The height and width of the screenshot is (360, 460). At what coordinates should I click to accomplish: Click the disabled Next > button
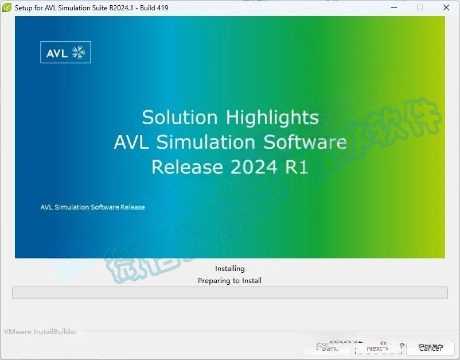click(x=378, y=349)
